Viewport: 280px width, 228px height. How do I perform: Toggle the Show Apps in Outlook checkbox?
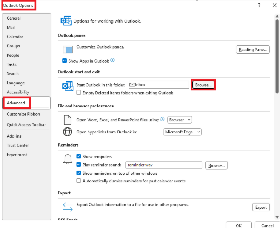coord(65,61)
